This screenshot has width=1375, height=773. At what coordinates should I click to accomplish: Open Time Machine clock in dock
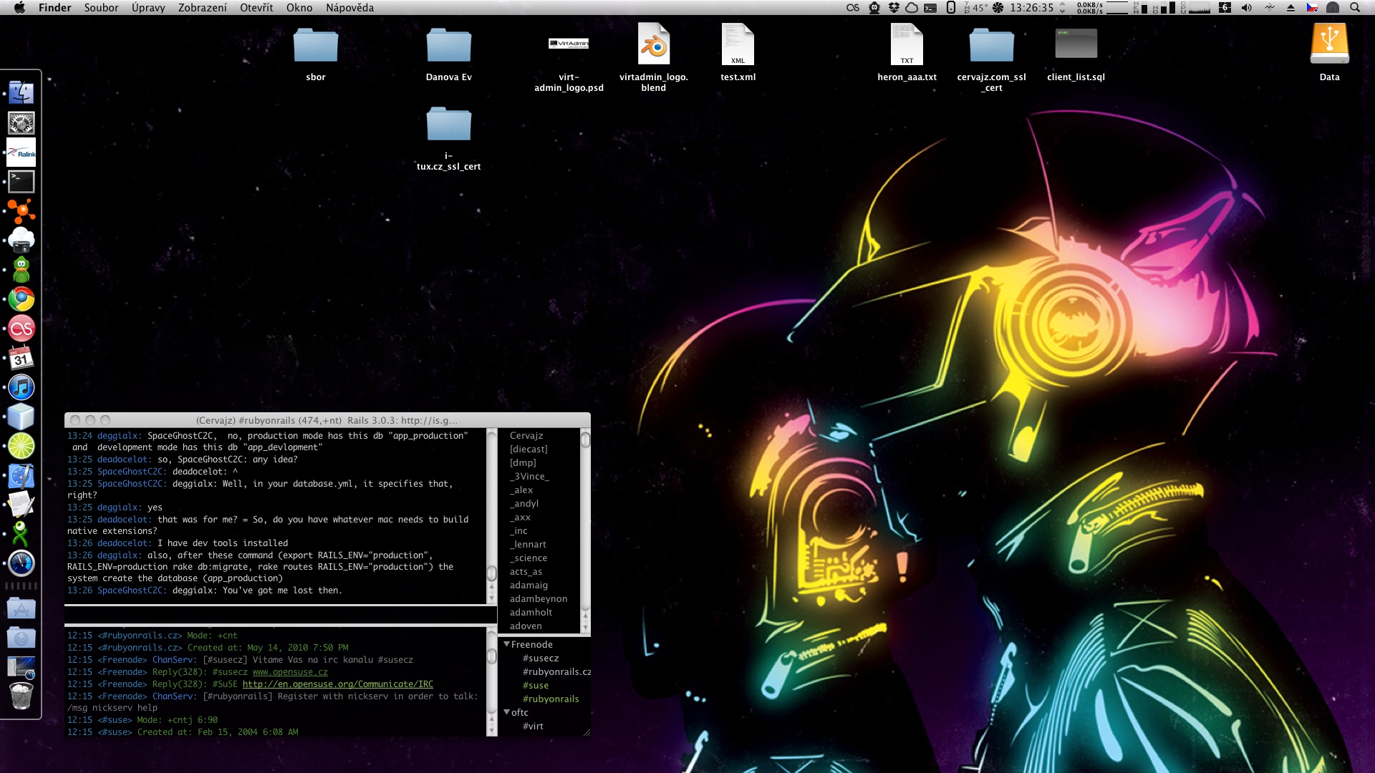(21, 563)
